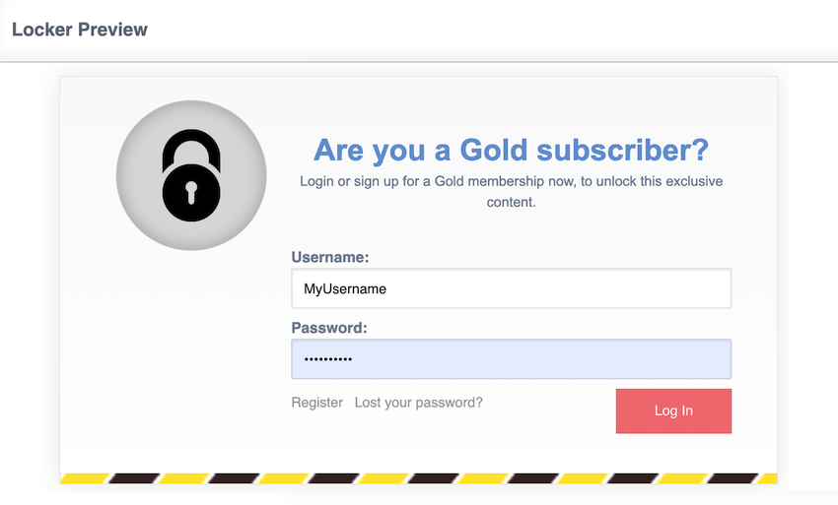Click the "Password:" label

329,328
